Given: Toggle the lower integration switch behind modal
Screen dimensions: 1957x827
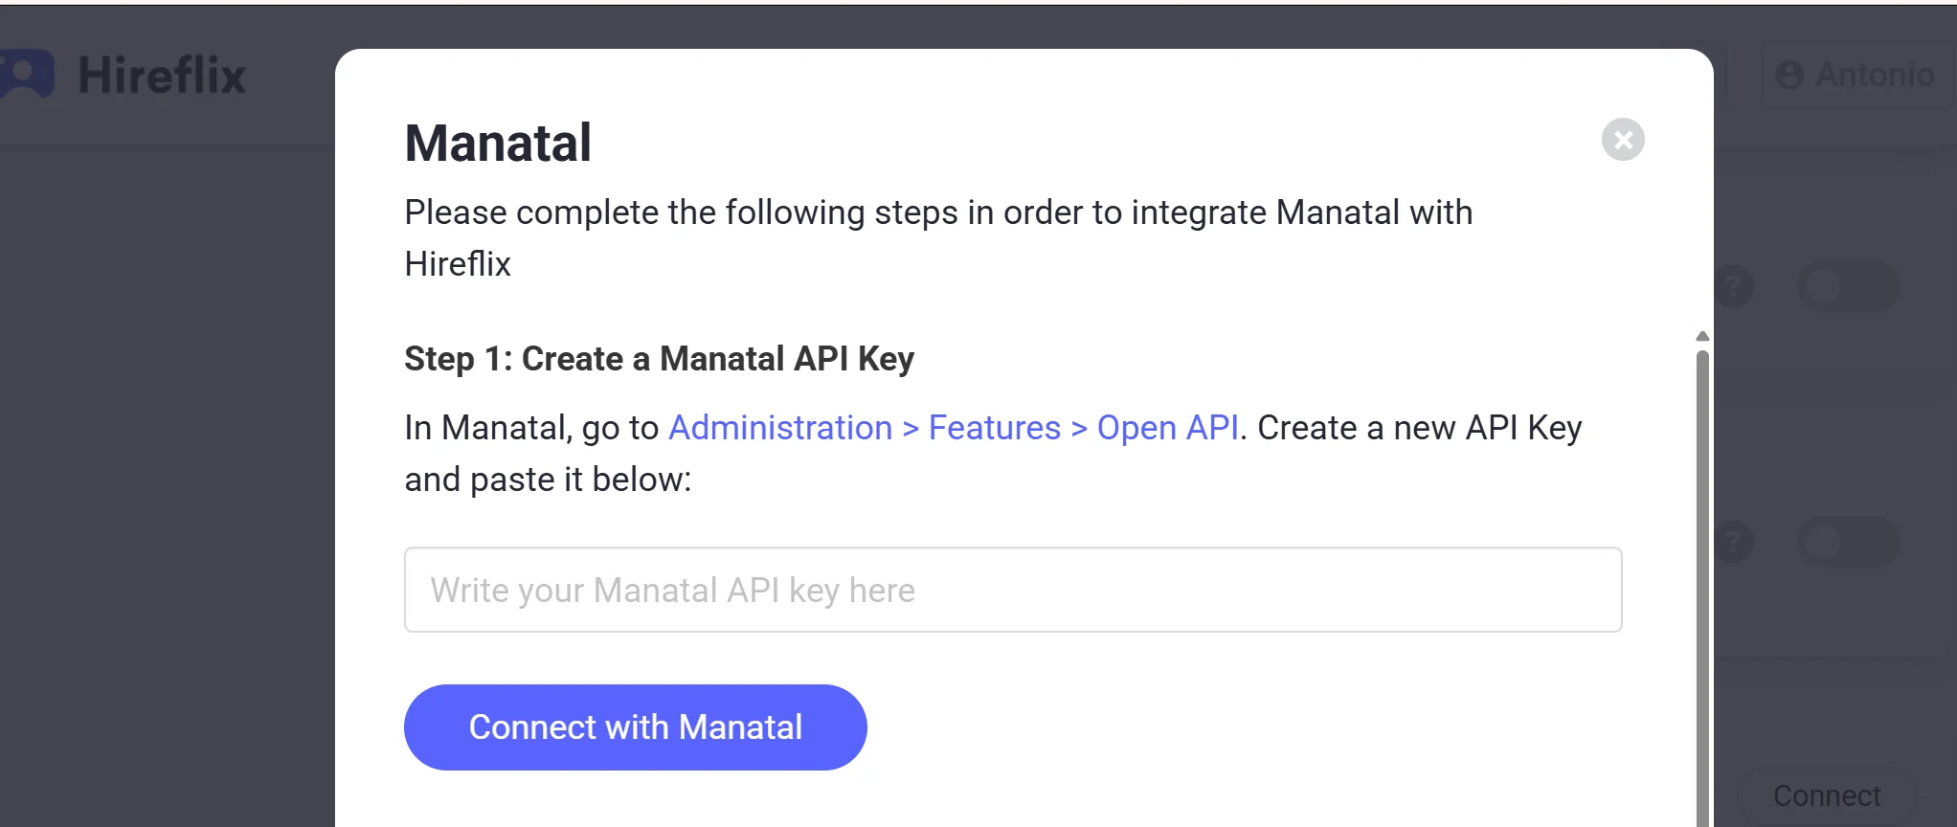Looking at the screenshot, I should pos(1848,542).
